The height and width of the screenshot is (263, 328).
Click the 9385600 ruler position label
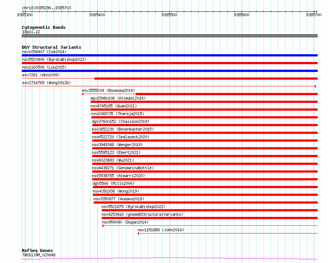[242, 15]
